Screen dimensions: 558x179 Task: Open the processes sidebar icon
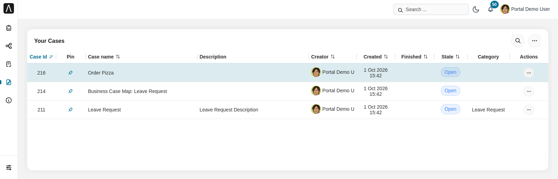9,46
